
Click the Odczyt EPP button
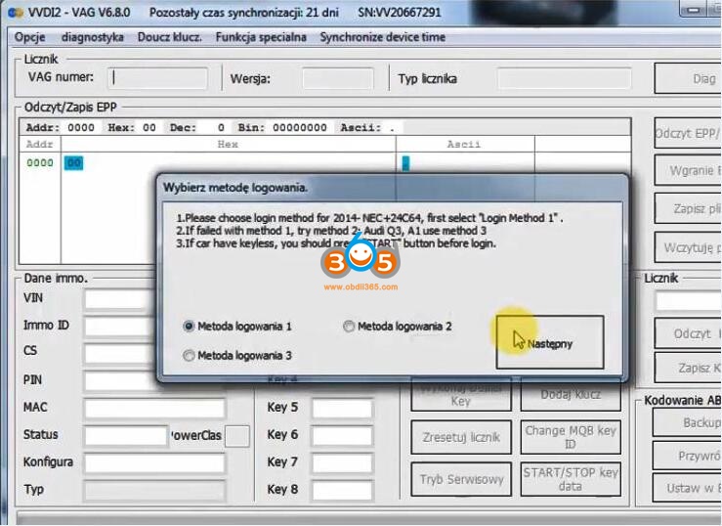pos(688,134)
